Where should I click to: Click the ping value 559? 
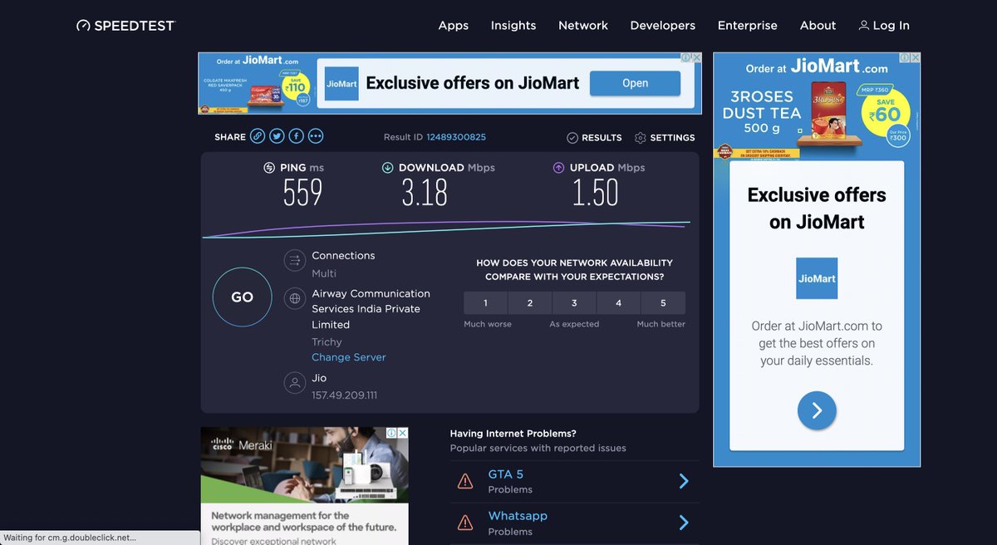coord(302,194)
